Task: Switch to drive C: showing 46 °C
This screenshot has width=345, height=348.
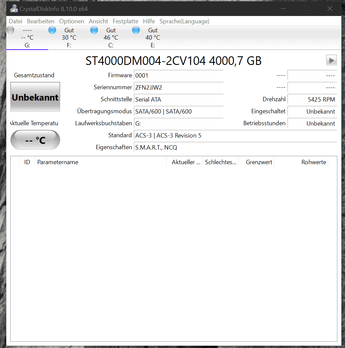Action: (111, 38)
